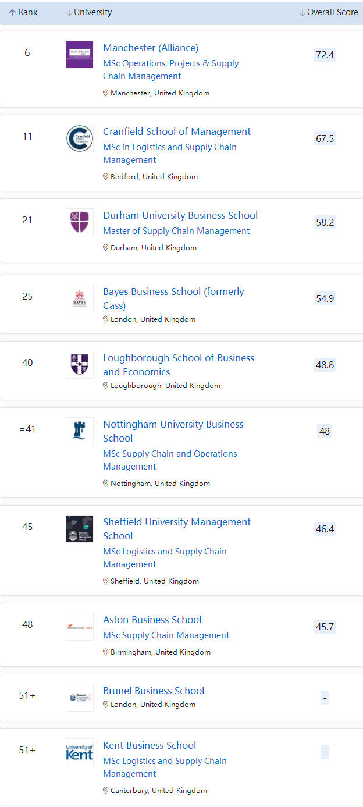Open Brunel Business School link
Viewport: 363px width, 807px height.
coord(154,691)
